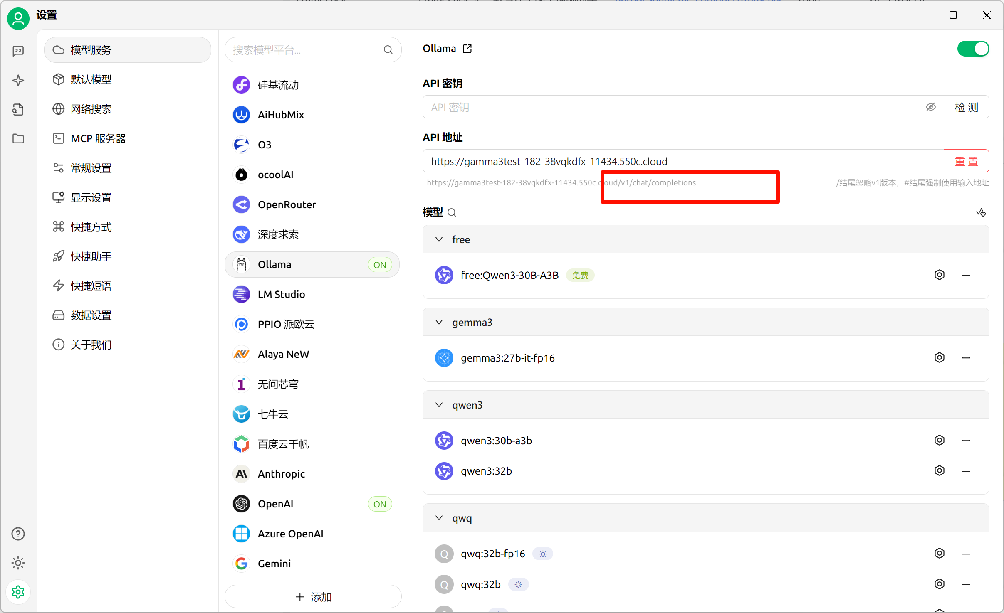Image resolution: width=1004 pixels, height=613 pixels.
Task: Open MCP 服务器 settings section
Action: [98, 138]
